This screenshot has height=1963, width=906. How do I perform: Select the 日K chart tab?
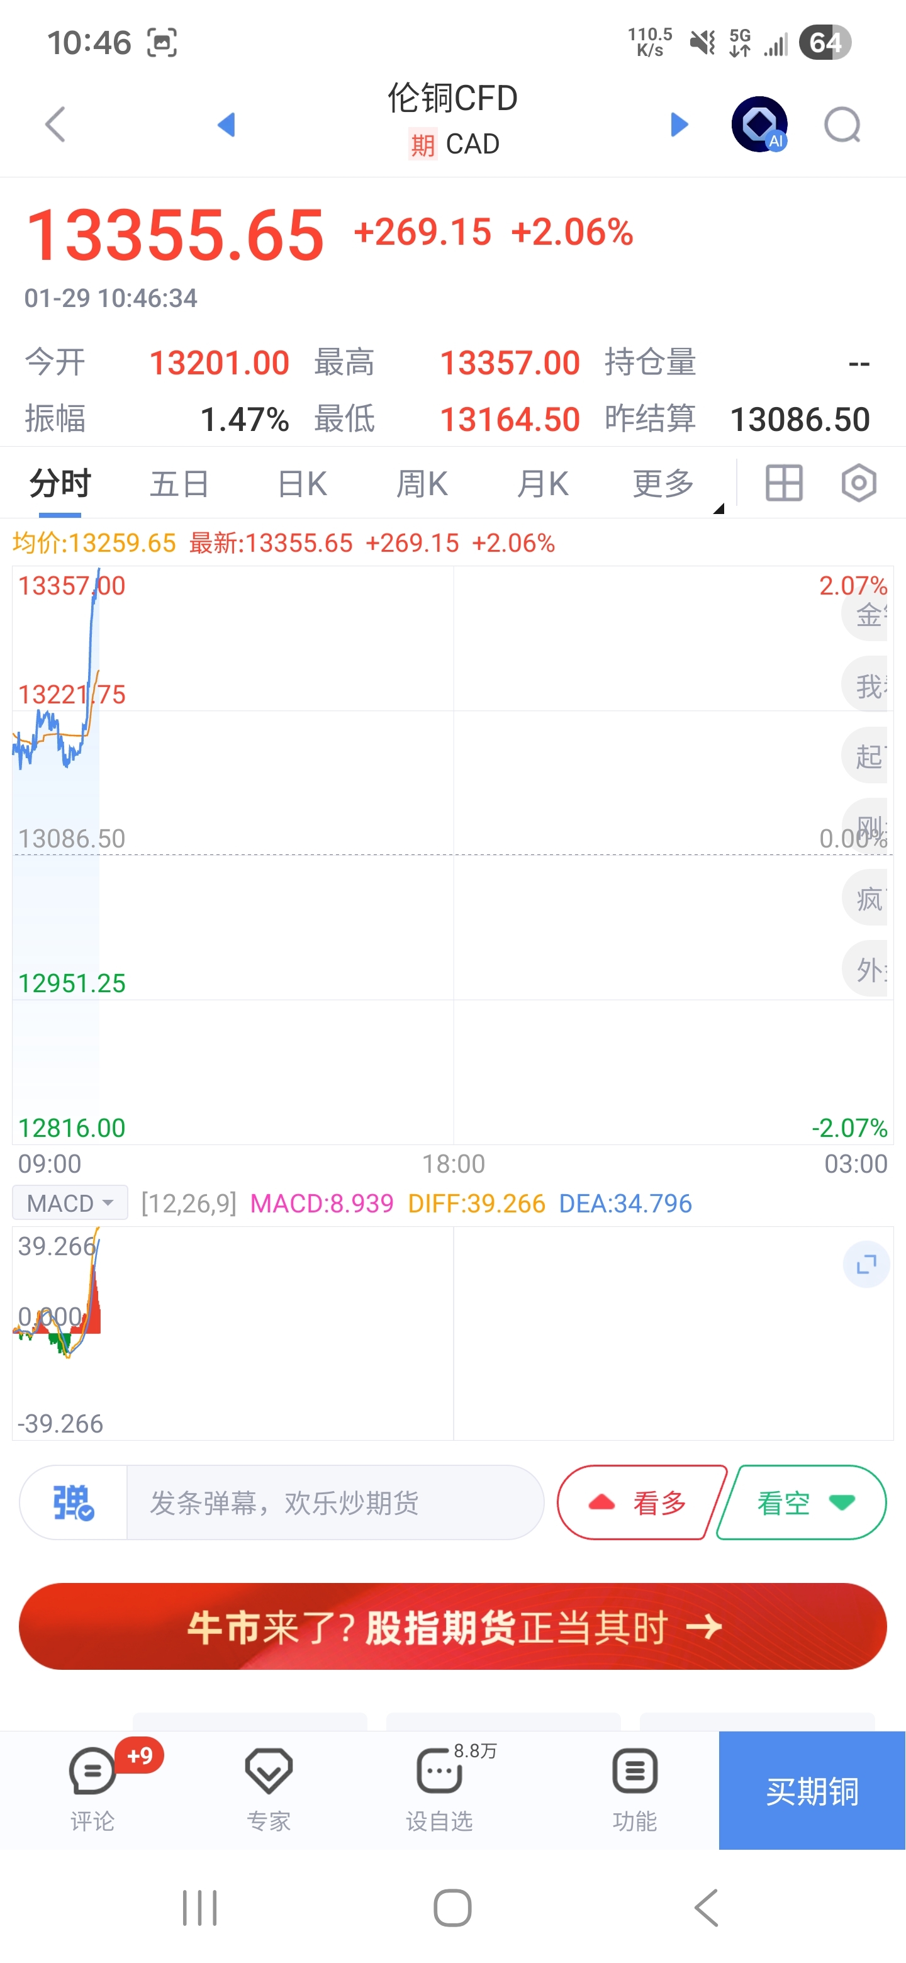point(302,484)
